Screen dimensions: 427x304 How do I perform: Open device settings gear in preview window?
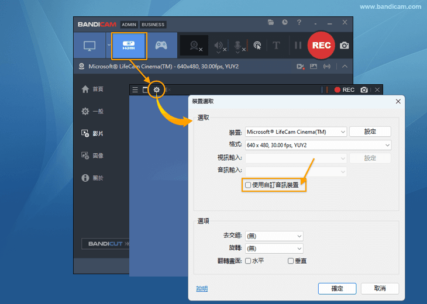click(x=157, y=90)
